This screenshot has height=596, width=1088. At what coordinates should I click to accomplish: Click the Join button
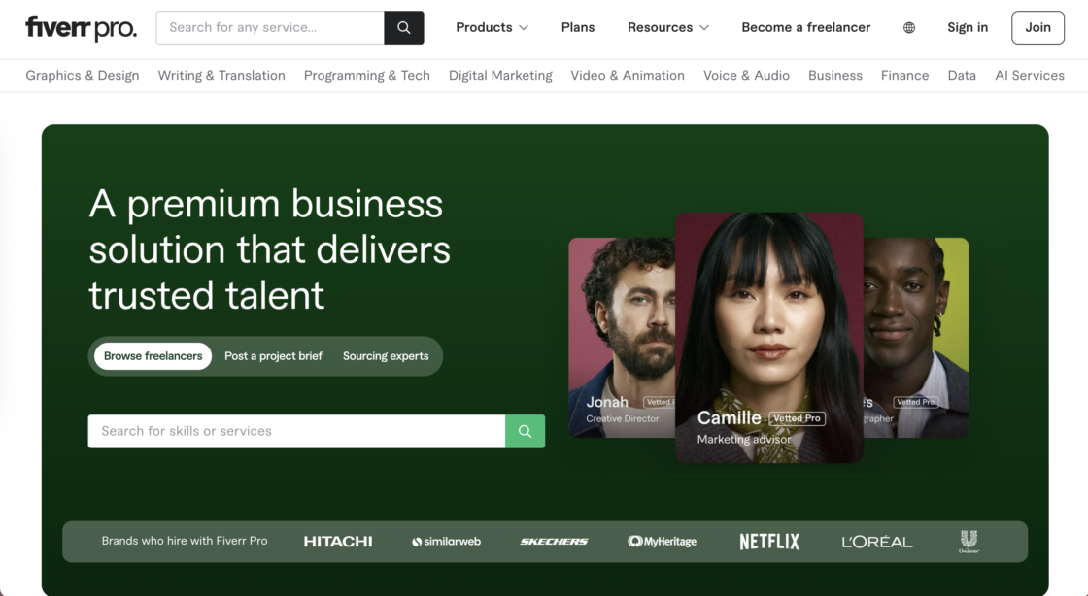click(x=1037, y=27)
